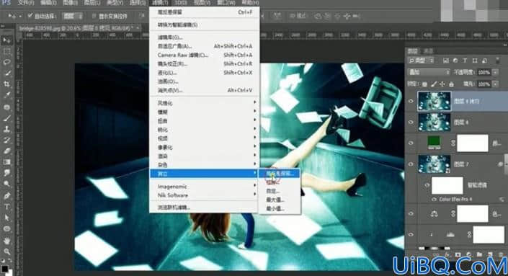Open auto-select 图层 dropdown in options bar
This screenshot has height=276, width=508.
click(73, 16)
